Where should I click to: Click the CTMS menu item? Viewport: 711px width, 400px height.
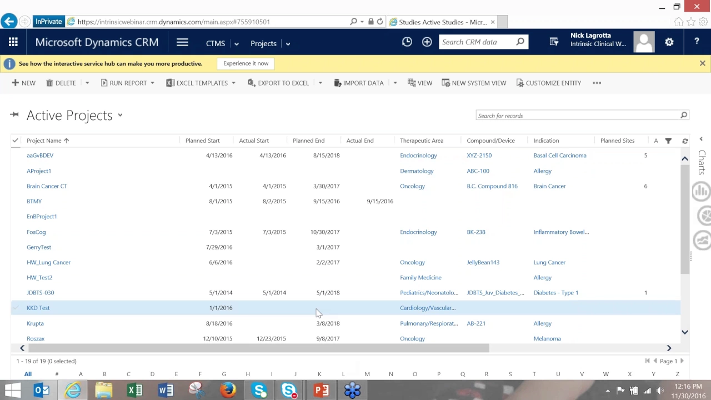pos(216,43)
